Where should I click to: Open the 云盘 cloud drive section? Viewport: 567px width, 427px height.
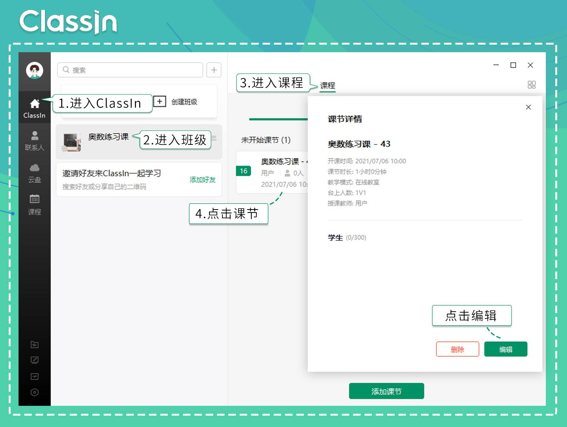34,173
